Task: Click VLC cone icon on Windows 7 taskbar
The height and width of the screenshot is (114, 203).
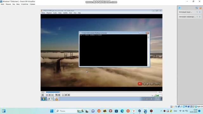Action: click(56, 99)
